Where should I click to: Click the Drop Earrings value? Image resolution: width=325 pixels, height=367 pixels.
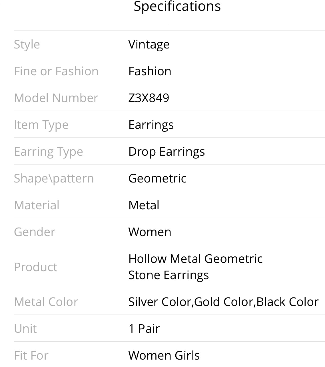click(166, 152)
